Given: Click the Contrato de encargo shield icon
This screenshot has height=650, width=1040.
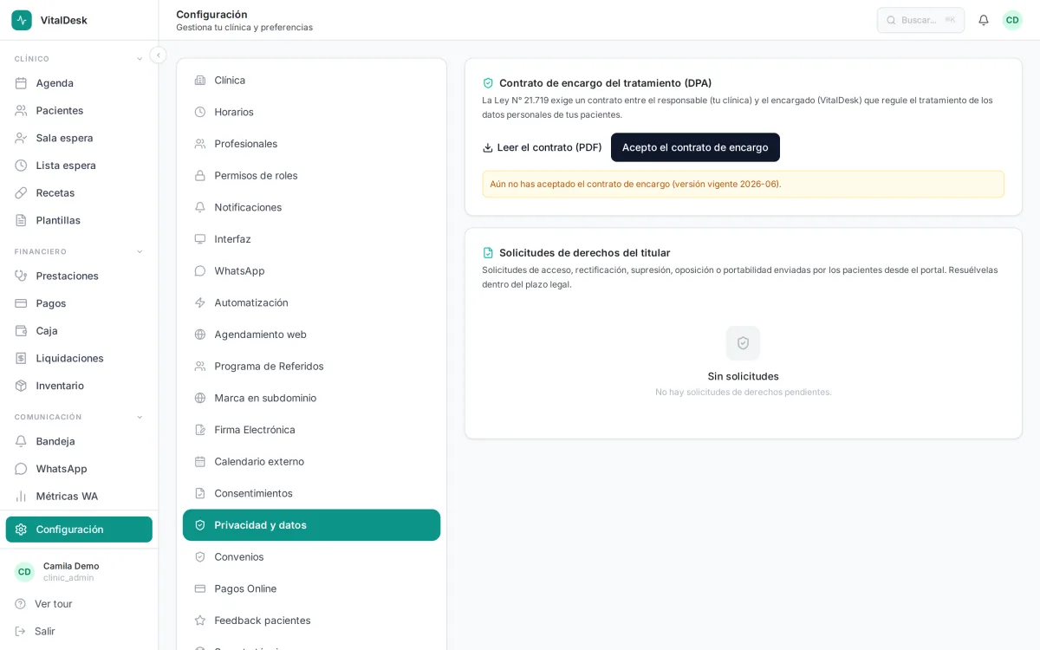Looking at the screenshot, I should point(488,83).
